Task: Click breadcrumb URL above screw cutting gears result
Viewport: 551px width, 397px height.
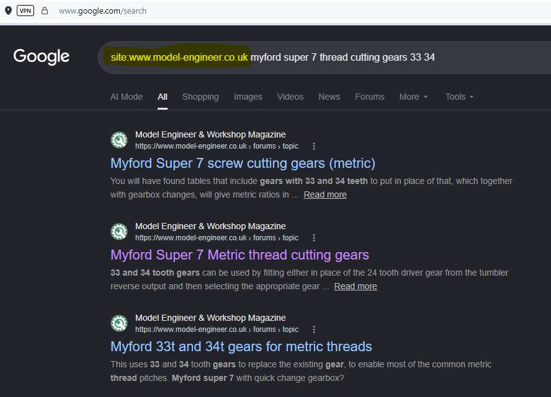Action: 217,146
